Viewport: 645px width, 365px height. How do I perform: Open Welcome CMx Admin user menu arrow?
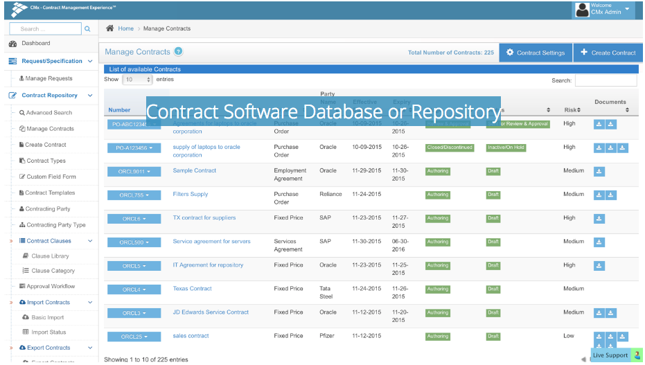pyautogui.click(x=627, y=8)
